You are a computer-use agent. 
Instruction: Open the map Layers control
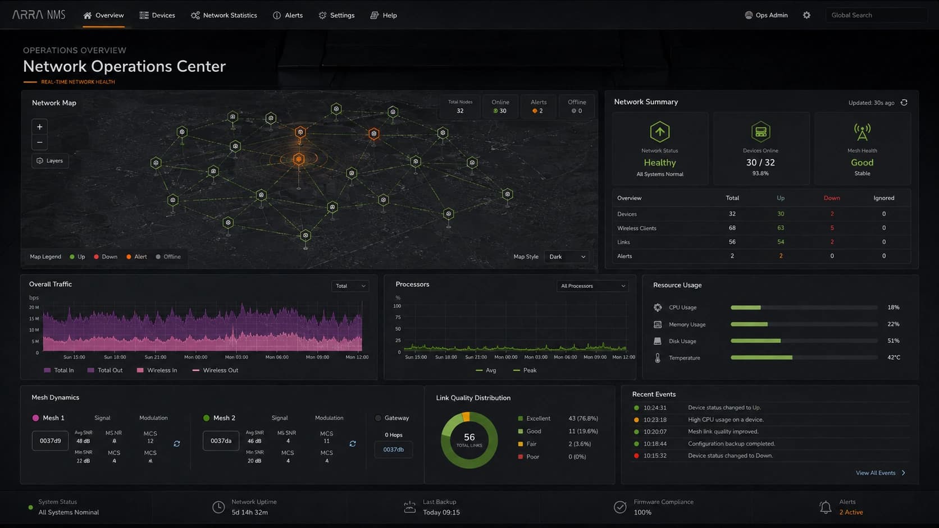point(50,160)
